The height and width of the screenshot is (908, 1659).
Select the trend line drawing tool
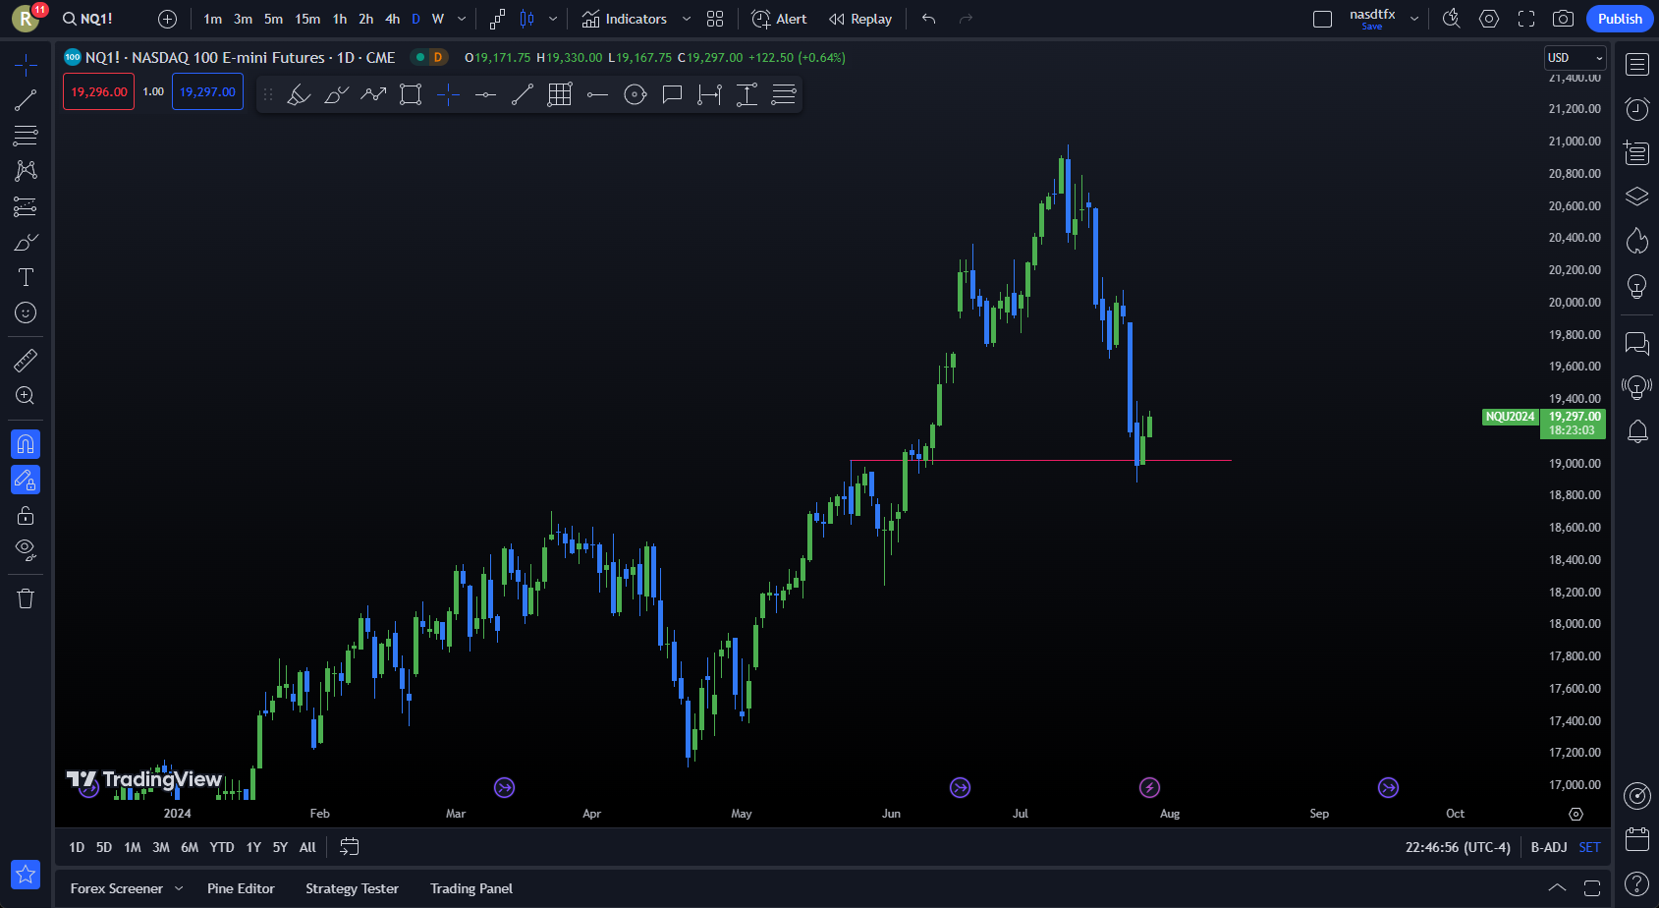[x=26, y=100]
